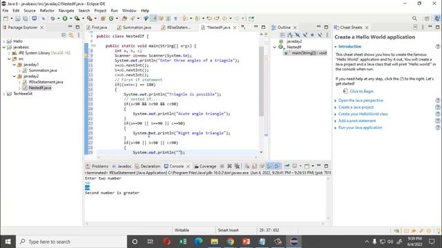Toggle Link with Editor in Package Explorer
This screenshot has width=442, height=248.
pyautogui.click(x=71, y=35)
